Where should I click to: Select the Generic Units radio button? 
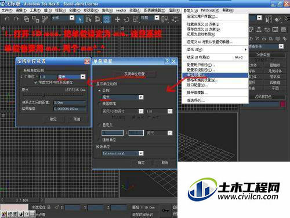(x=99, y=140)
